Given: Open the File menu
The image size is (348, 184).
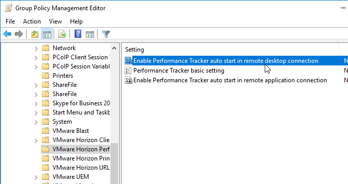Looking at the screenshot, I should 10,21.
